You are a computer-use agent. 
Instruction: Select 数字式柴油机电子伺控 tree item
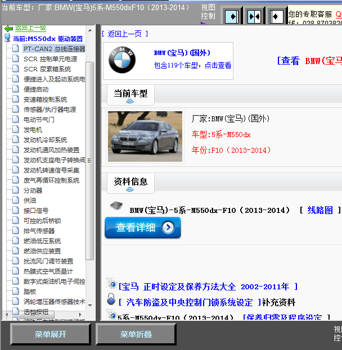(x=55, y=281)
